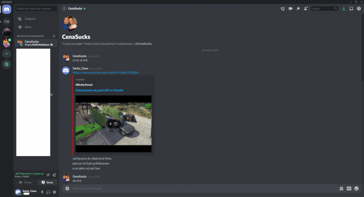Open embedded video in popout

click(116, 124)
